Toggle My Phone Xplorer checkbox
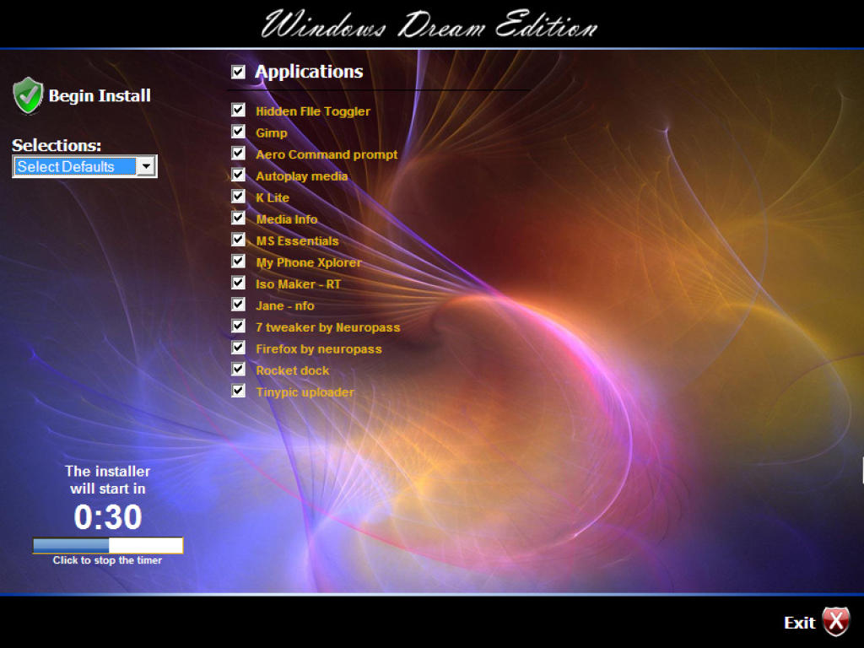 238,262
